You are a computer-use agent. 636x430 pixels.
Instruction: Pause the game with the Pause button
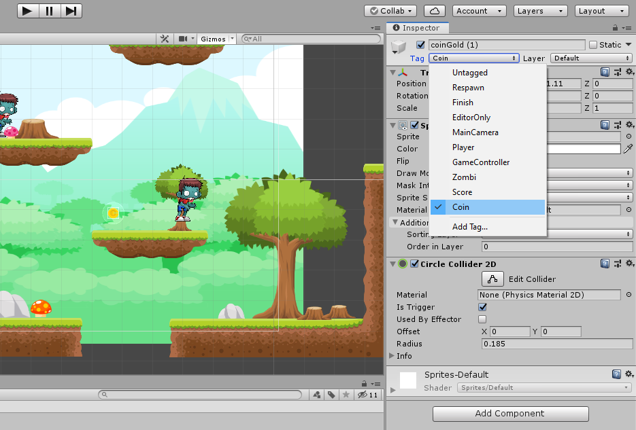[x=50, y=11]
